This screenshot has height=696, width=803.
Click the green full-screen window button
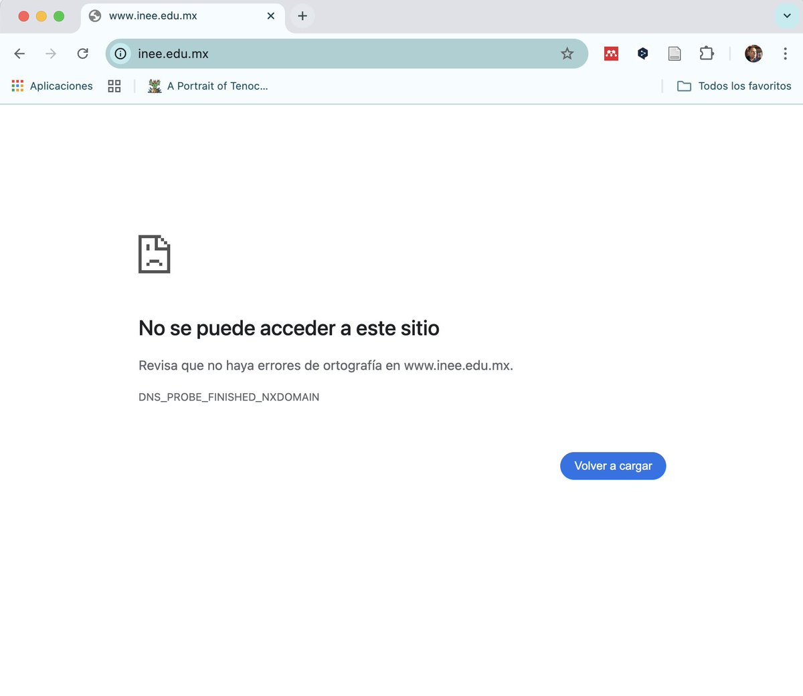click(59, 16)
